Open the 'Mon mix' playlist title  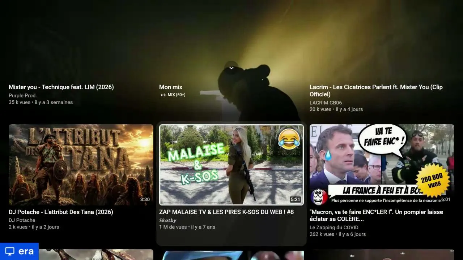point(171,87)
